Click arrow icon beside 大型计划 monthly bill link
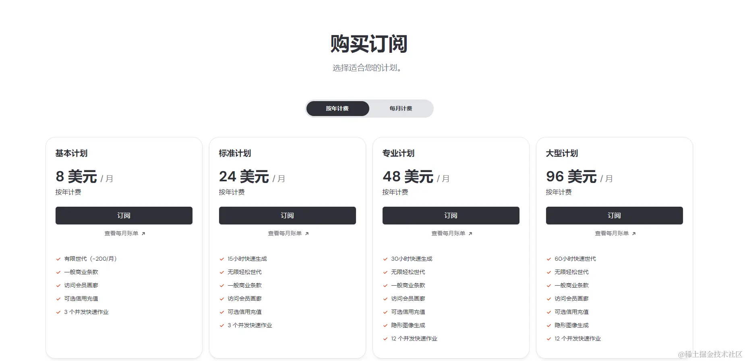Image resolution: width=745 pixels, height=361 pixels. pyautogui.click(x=634, y=234)
